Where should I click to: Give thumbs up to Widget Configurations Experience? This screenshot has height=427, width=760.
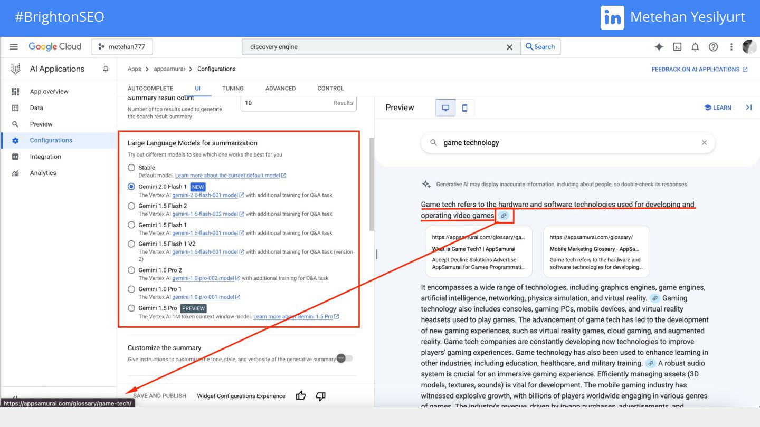301,396
